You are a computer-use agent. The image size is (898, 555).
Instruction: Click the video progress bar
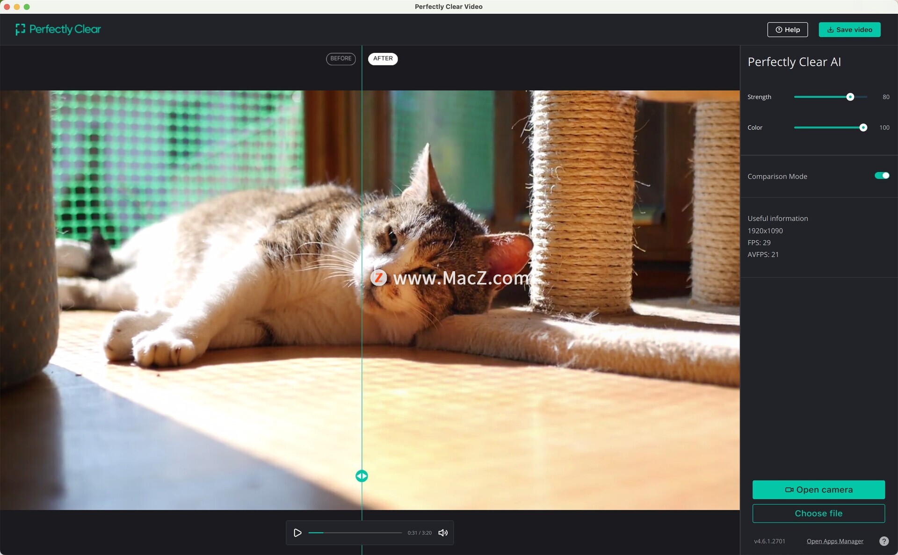(x=355, y=533)
